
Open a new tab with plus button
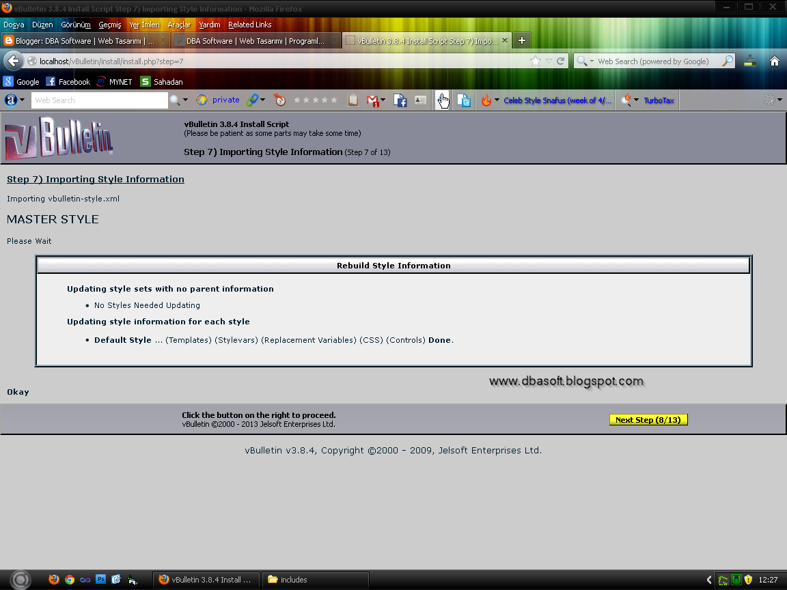click(522, 41)
